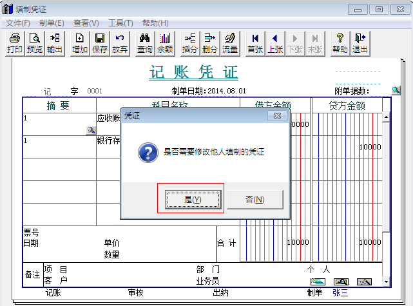This screenshot has height=306, width=413.
Task: Click the magnifier lookup in 摘要 cell
Action: pos(91,130)
